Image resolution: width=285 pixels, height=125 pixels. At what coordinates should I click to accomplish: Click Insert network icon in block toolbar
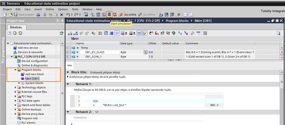70,33
